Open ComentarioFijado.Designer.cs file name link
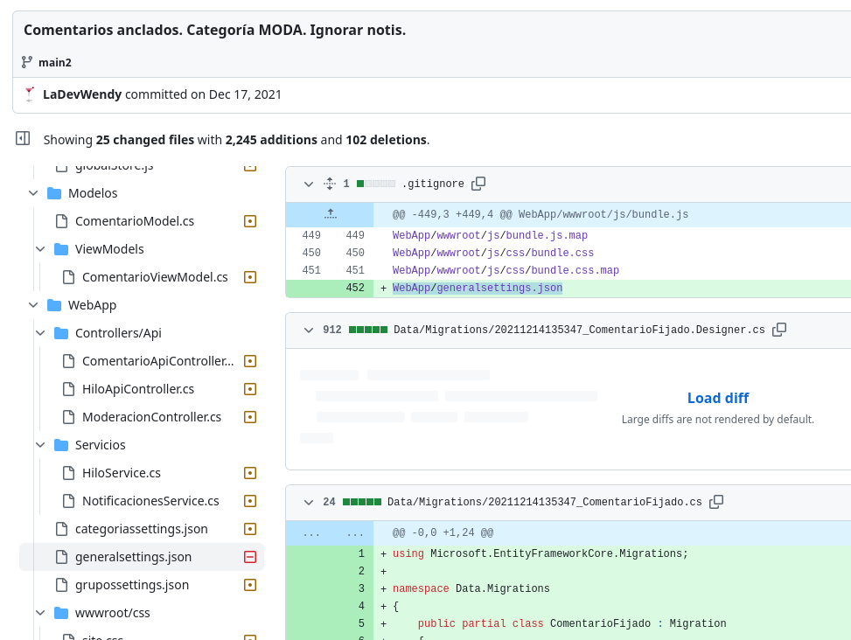 (579, 330)
